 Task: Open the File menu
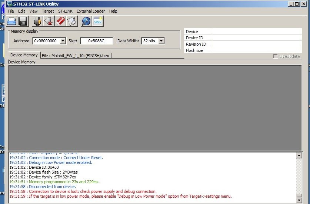tap(11, 11)
